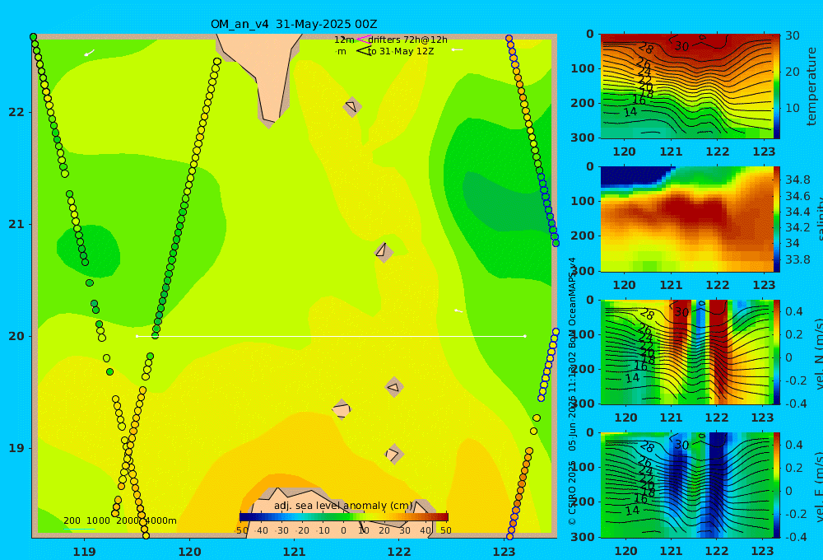Click the vel. N panel colorbar
Viewport: 823px width, 560px height.
pos(776,352)
